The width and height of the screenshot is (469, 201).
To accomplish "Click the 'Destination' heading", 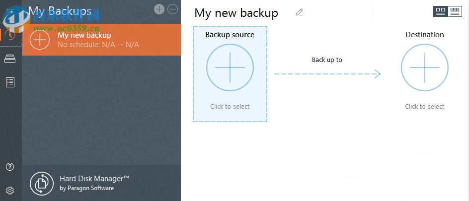I will pyautogui.click(x=425, y=35).
